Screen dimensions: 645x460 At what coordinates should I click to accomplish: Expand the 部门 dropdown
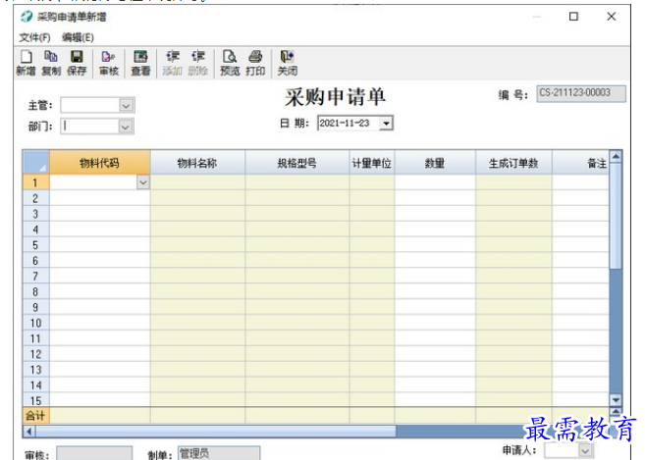tap(126, 127)
